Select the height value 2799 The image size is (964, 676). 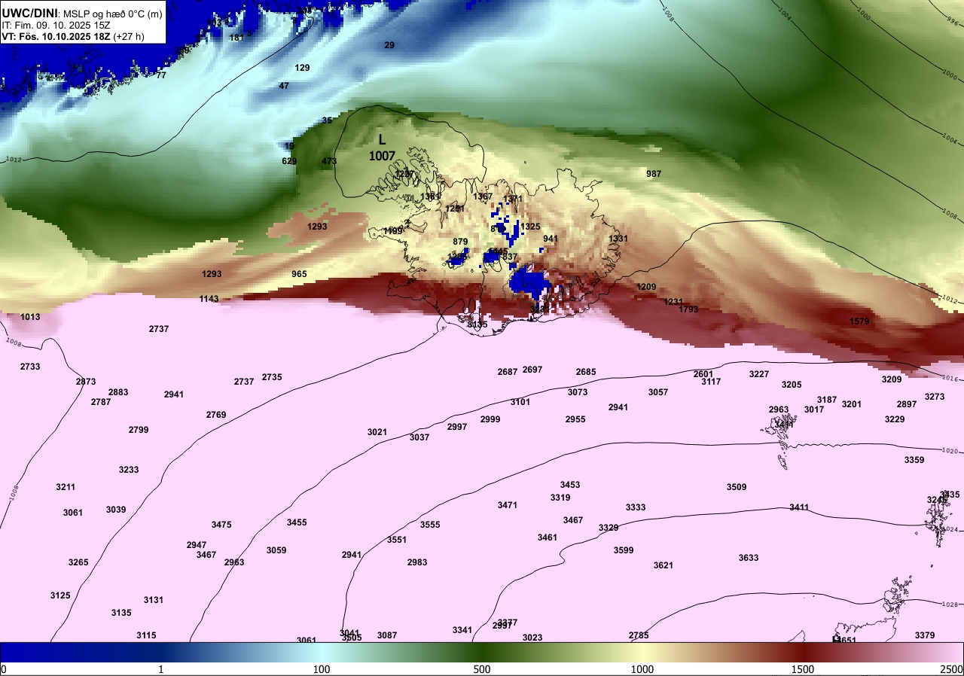pyautogui.click(x=139, y=430)
